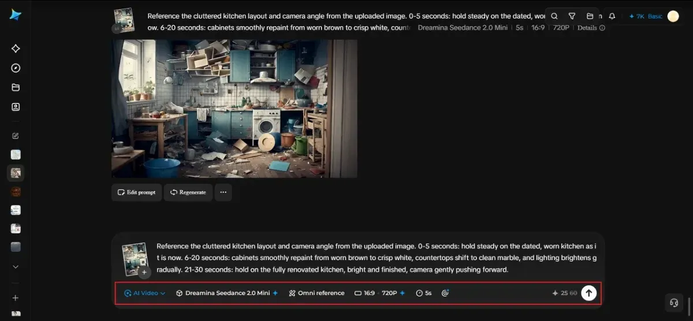This screenshot has height=321, width=693.
Task: Open the sparkle Create icon in sidebar
Action: coord(16,48)
